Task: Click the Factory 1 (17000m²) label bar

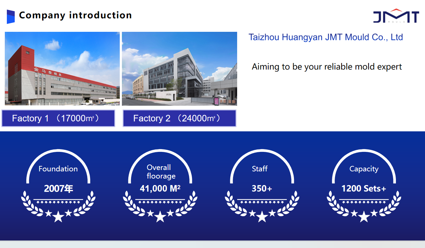Action: point(58,118)
